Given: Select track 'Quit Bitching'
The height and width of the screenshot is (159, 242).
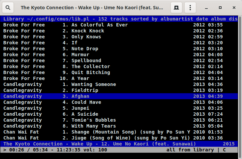Looking at the screenshot, I should pyautogui.click(x=119, y=72).
